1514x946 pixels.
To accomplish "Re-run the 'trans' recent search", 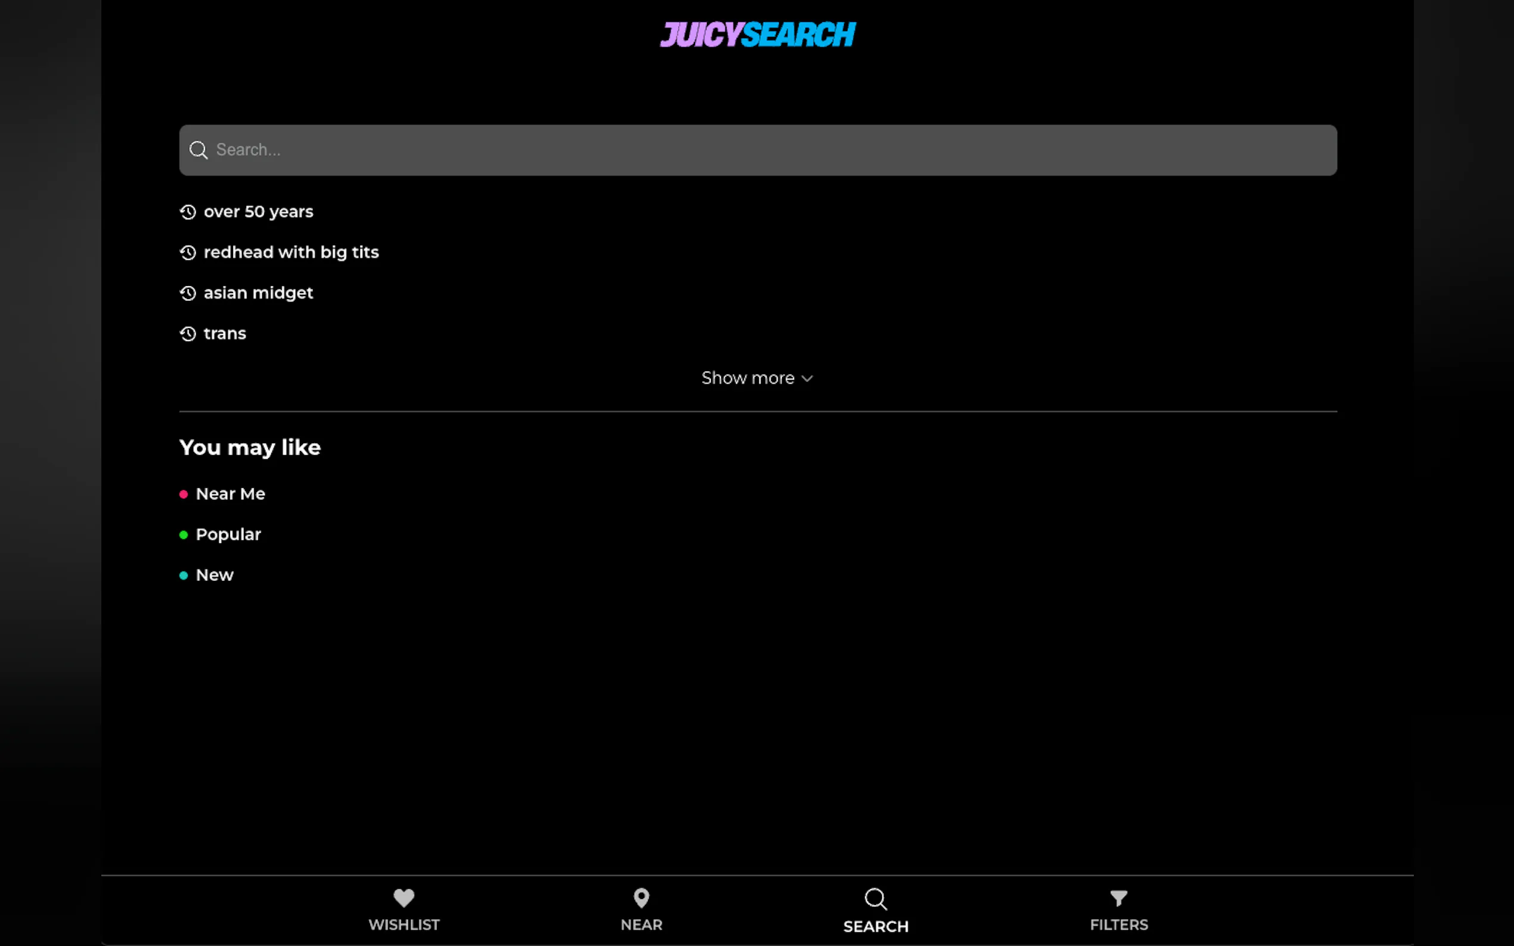I will click(x=225, y=334).
